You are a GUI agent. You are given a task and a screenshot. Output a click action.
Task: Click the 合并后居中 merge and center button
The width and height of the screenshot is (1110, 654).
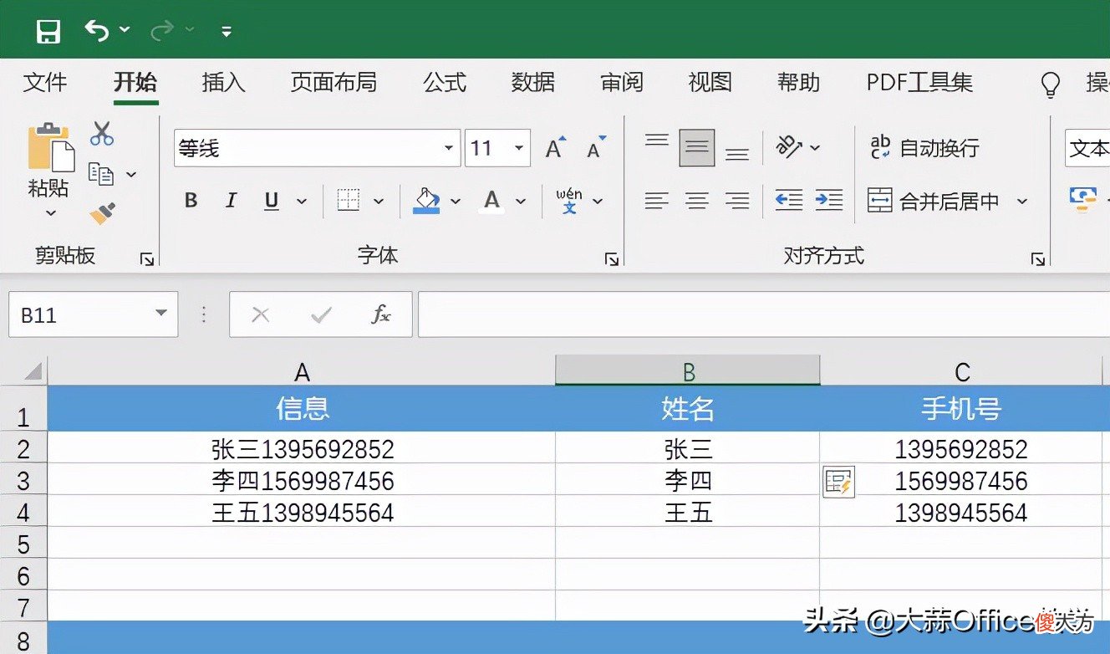[x=934, y=201]
